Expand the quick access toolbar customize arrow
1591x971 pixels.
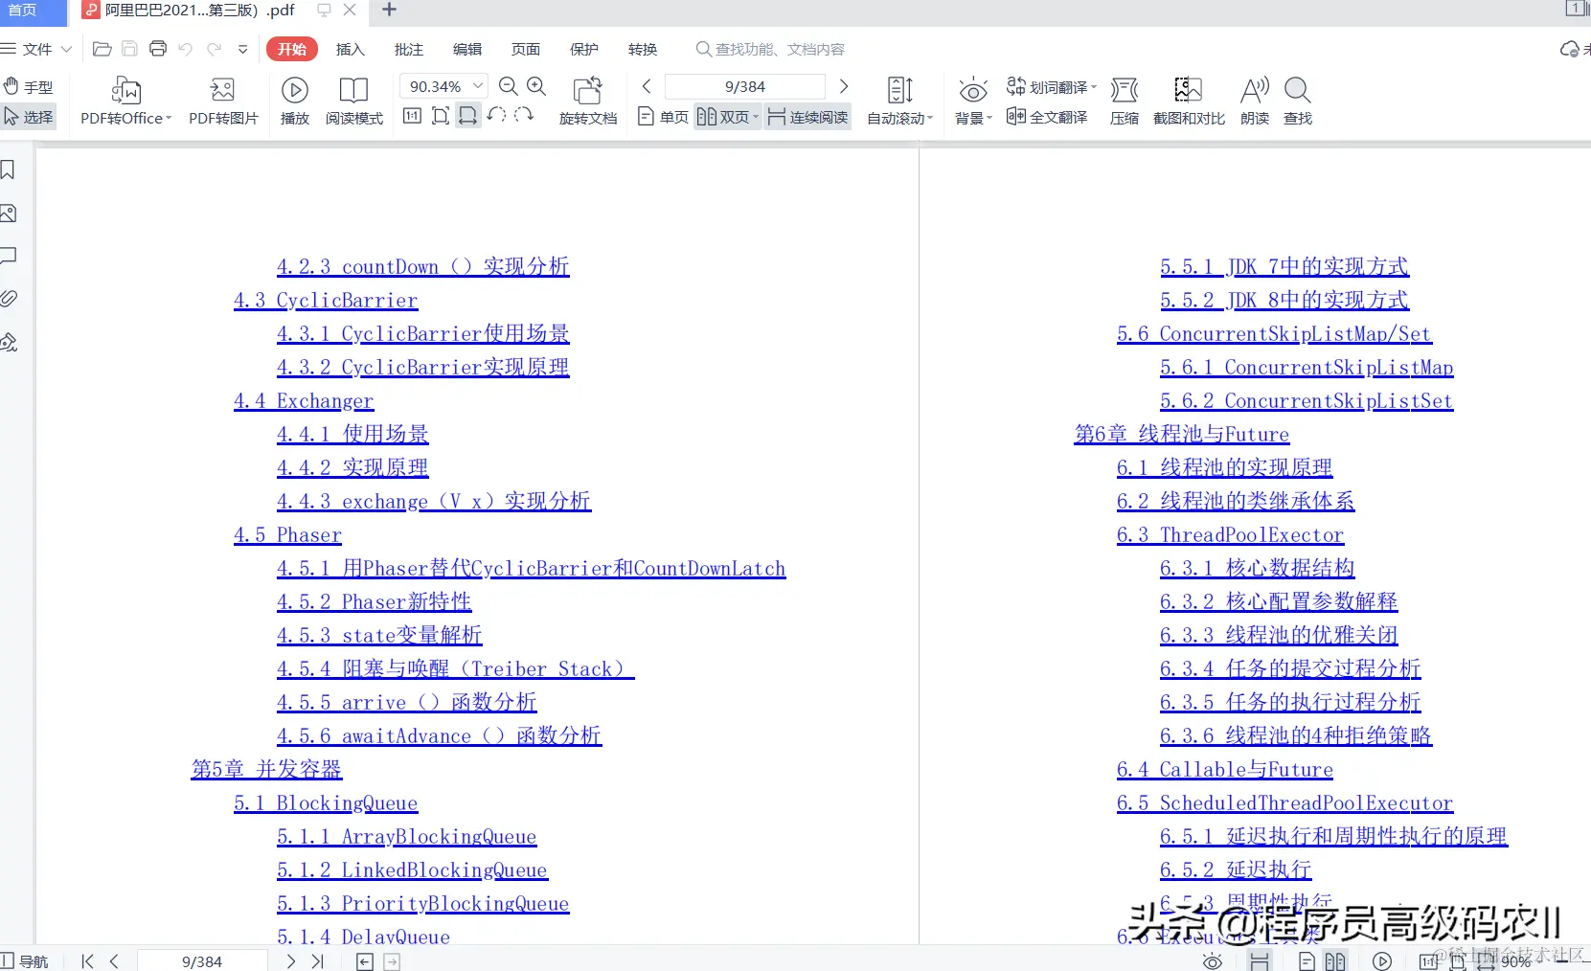tap(243, 49)
